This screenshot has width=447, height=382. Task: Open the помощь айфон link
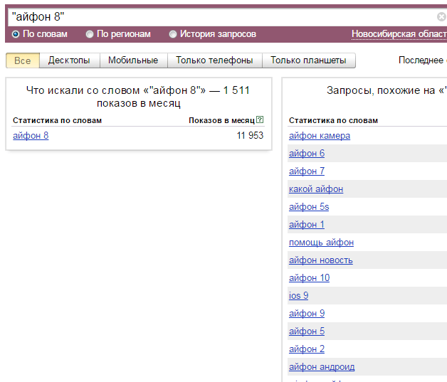321,242
